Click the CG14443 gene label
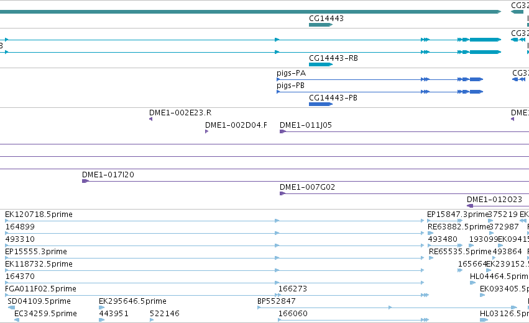The height and width of the screenshot is (323, 529). coord(326,19)
